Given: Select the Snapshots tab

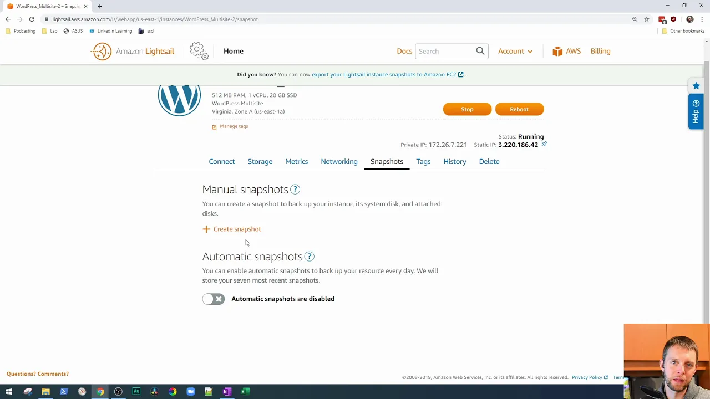Looking at the screenshot, I should click(387, 161).
